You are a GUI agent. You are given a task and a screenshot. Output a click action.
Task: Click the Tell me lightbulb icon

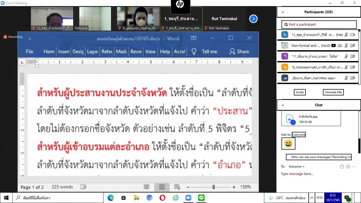coord(194,51)
